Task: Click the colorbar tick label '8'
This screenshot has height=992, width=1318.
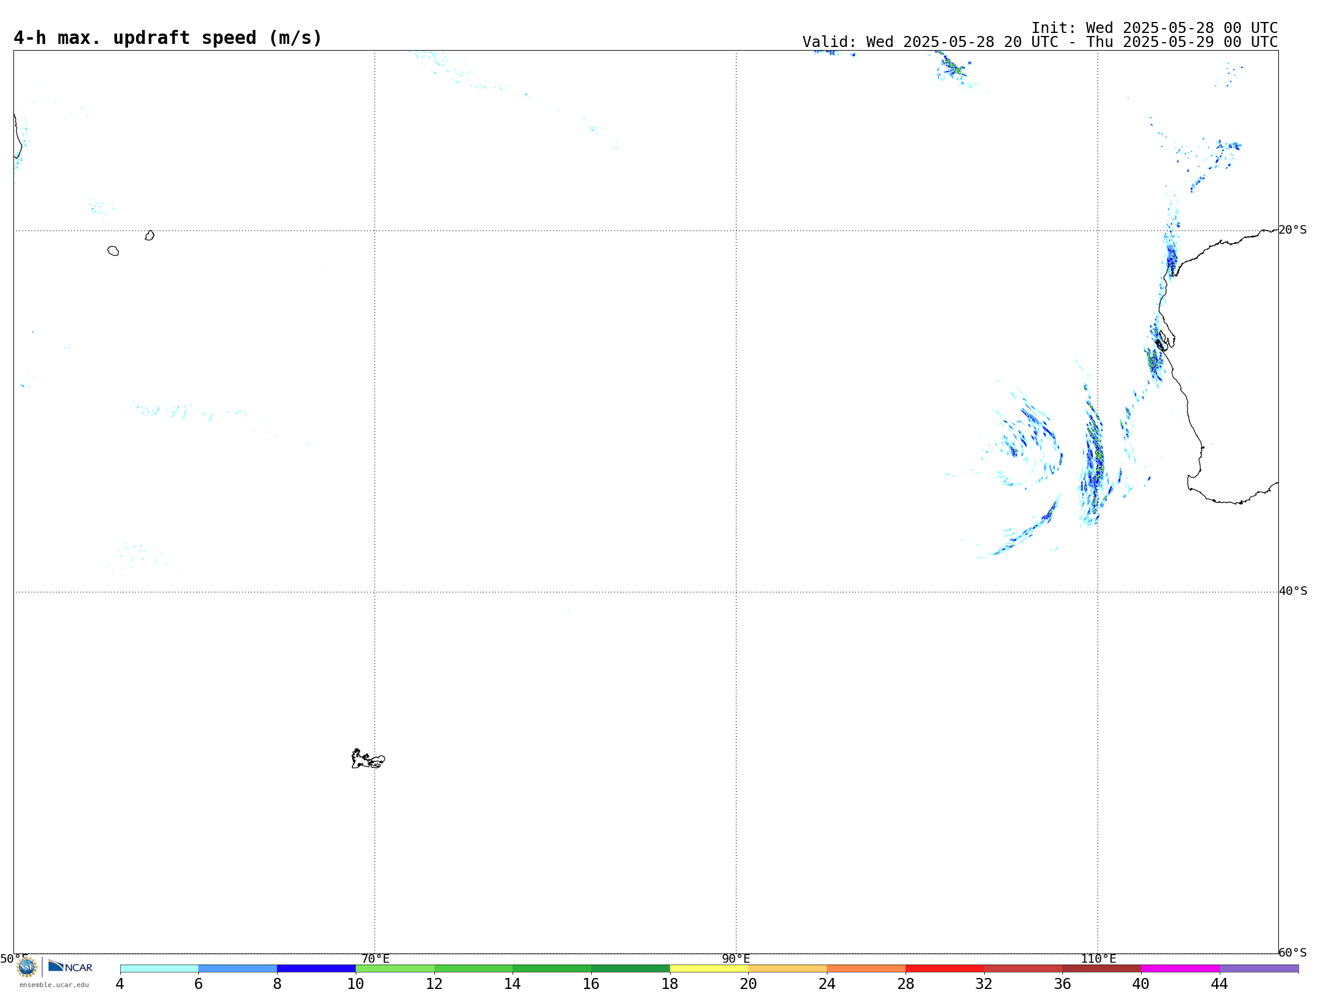Action: coord(277,984)
